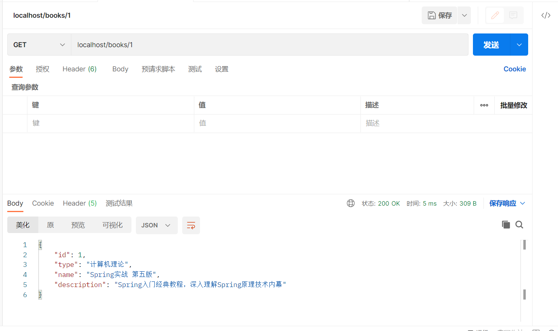Viewport: 558px width, 331px height.
Task: Open the comments icon
Action: 513,15
